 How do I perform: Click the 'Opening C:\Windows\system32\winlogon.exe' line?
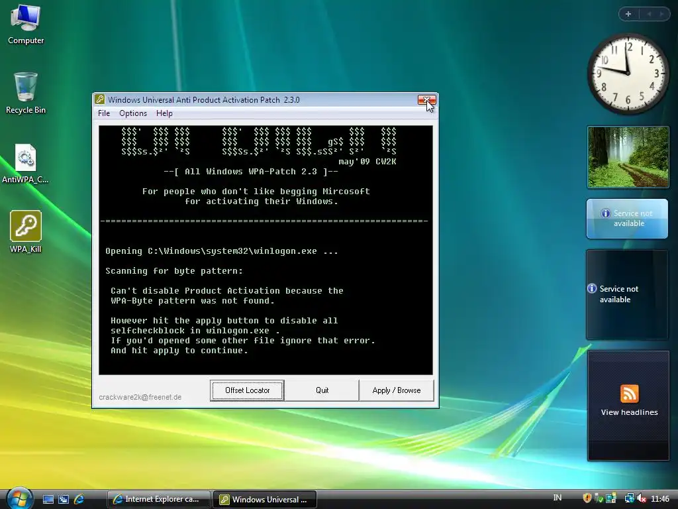click(222, 251)
